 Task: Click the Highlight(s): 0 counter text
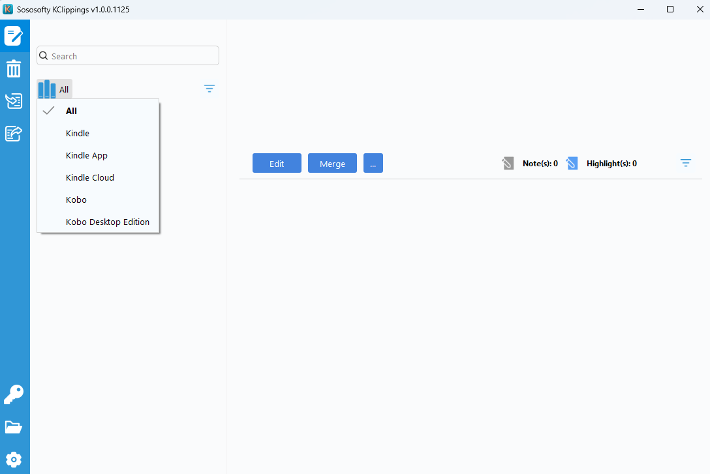(x=611, y=163)
